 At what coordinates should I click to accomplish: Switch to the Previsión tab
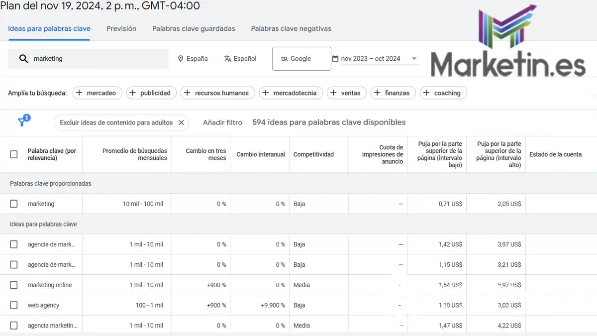tap(121, 28)
